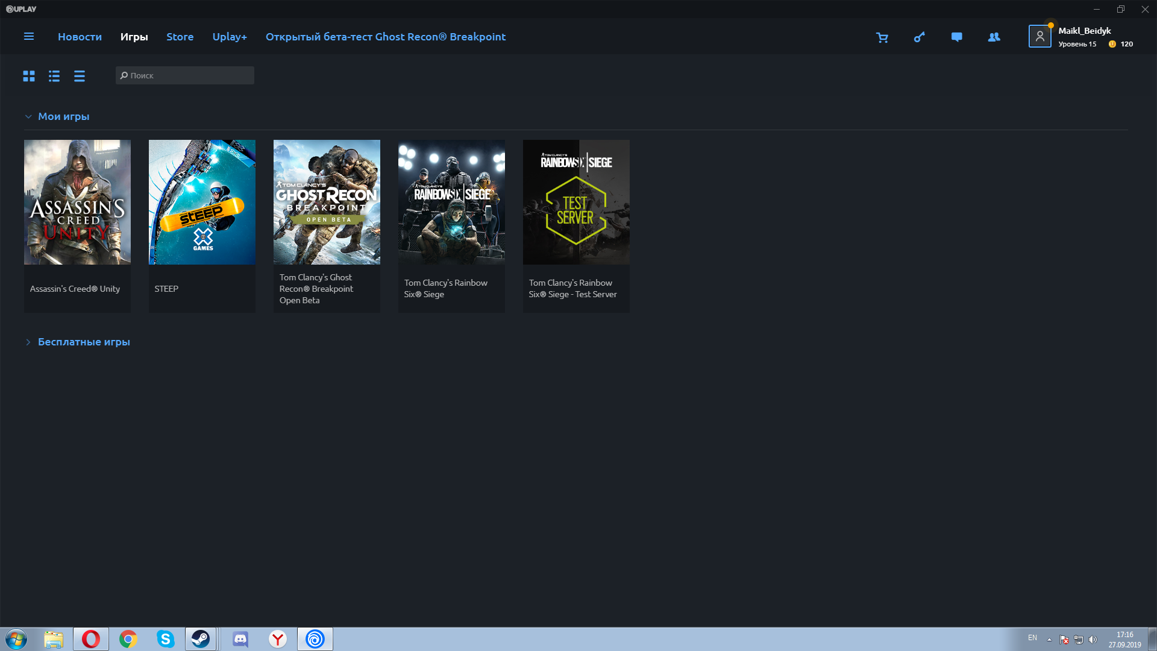Open the hamburger side menu

tap(28, 37)
